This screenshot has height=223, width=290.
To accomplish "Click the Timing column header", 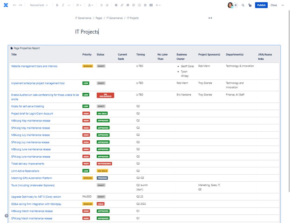I will tap(141, 54).
